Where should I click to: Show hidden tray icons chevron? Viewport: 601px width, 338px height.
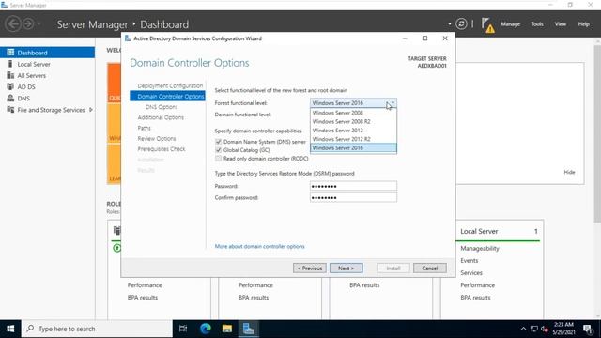pos(523,329)
